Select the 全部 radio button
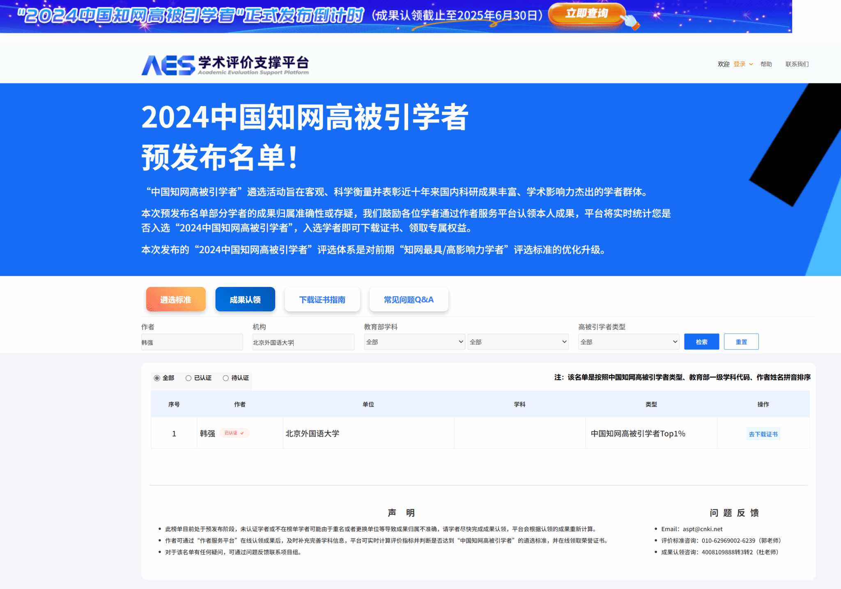The image size is (841, 589). pyautogui.click(x=157, y=378)
